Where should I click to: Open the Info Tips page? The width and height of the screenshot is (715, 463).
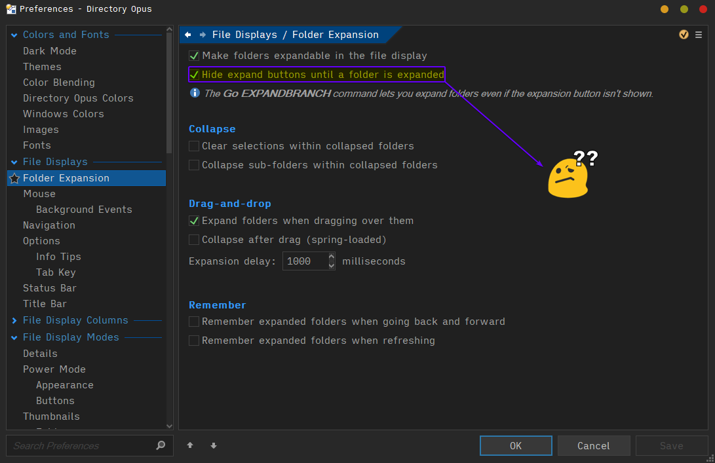point(58,257)
